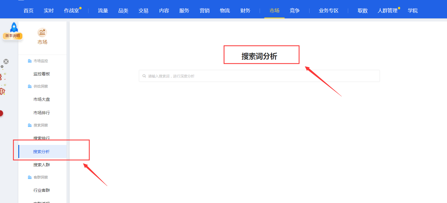The image size is (447, 203).
Task: Go to 搜索人群 in the sidebar
Action: click(x=42, y=165)
